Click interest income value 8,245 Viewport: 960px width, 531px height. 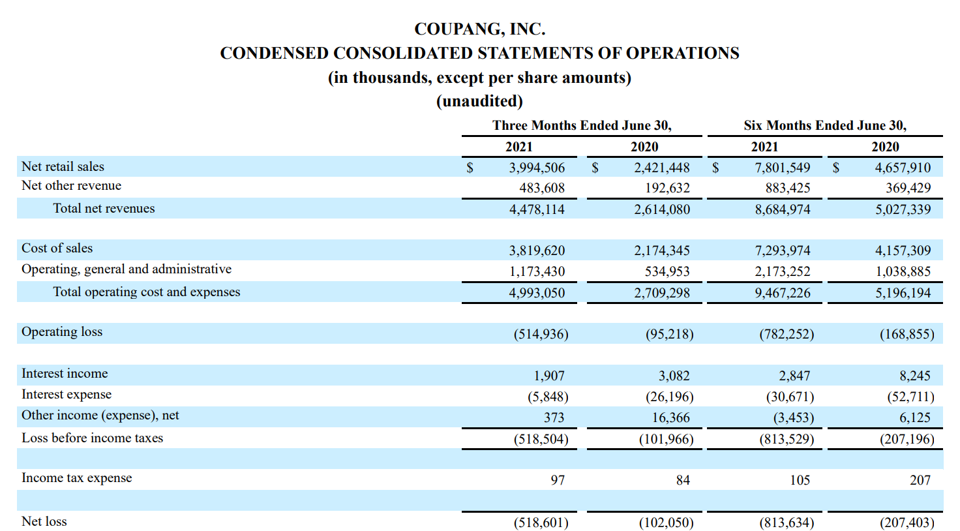click(915, 376)
